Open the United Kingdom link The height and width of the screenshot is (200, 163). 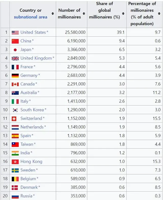[x=36, y=58]
